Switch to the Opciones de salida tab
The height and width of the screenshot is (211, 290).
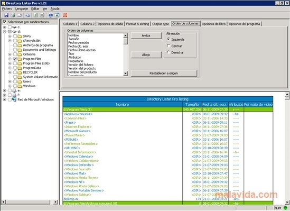(110, 24)
